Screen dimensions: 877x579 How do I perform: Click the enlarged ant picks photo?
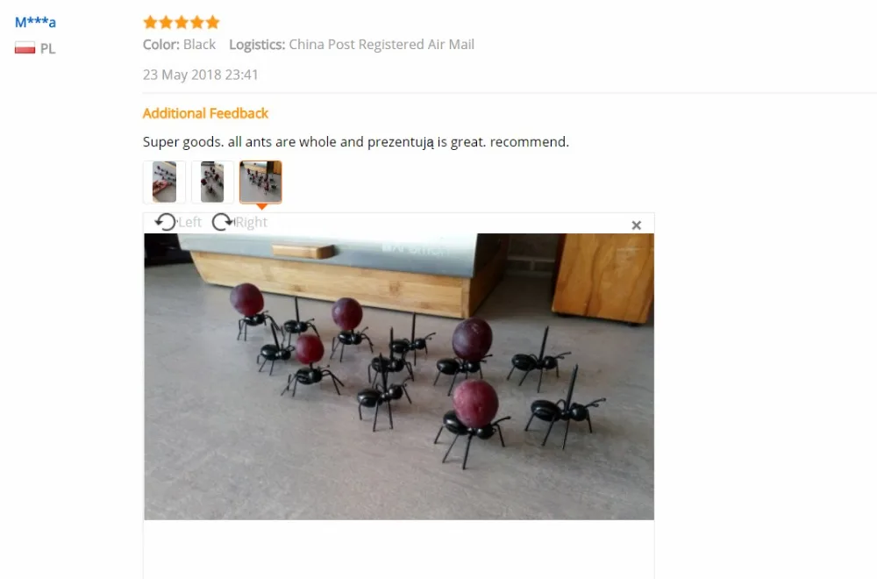(x=399, y=376)
